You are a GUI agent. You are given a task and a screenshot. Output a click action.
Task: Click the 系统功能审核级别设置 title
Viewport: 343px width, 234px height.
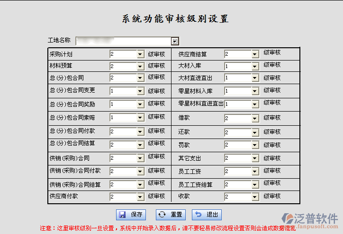point(175,19)
